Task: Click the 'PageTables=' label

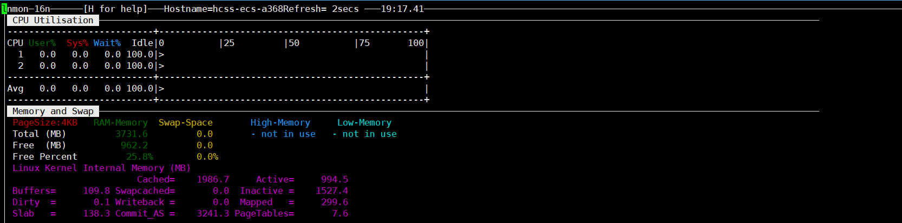Action: 264,214
